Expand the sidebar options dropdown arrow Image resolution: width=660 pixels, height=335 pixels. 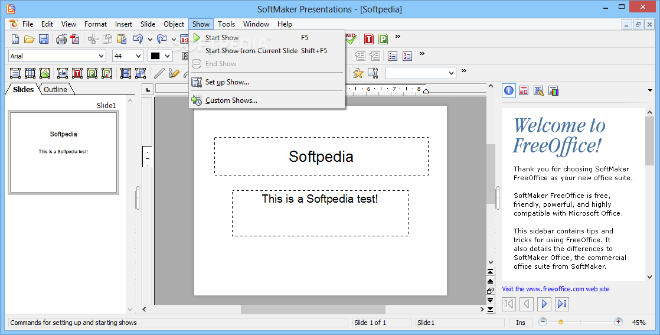[650, 90]
